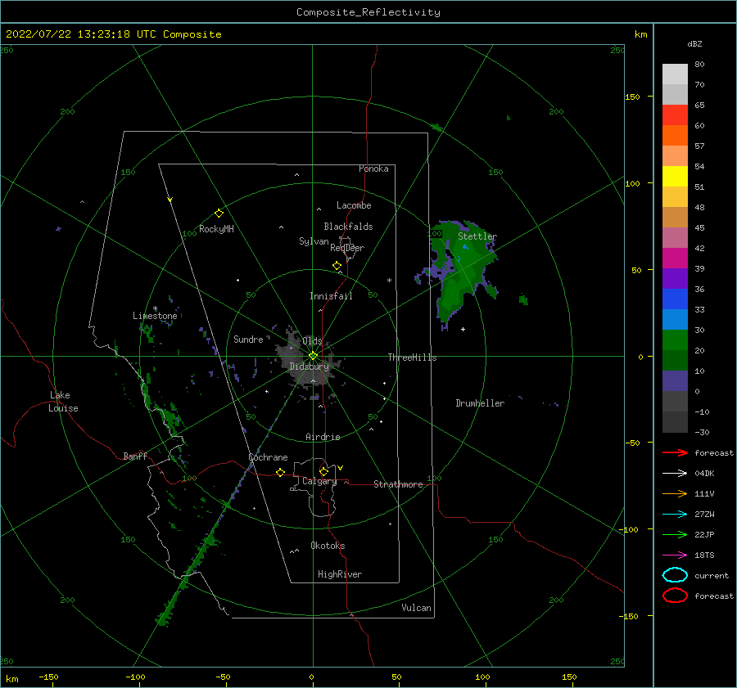Screen dimensions: 737x688
Task: Click the HighRiver label
Action: (340, 574)
